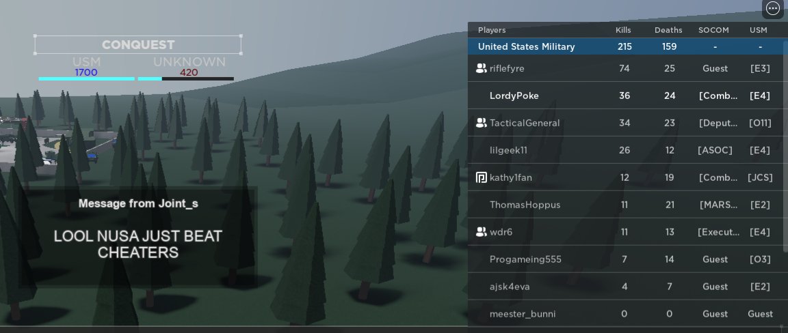Click lilgeek11's [ASOC] SOCOM tag
This screenshot has height=333, width=788.
click(x=715, y=150)
